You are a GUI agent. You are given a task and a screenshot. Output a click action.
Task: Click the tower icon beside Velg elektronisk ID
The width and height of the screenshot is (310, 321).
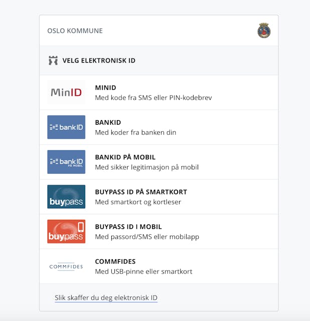click(x=53, y=61)
